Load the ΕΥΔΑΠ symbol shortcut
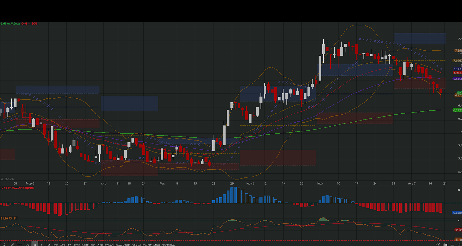This screenshot has height=246, width=462. pos(109,245)
